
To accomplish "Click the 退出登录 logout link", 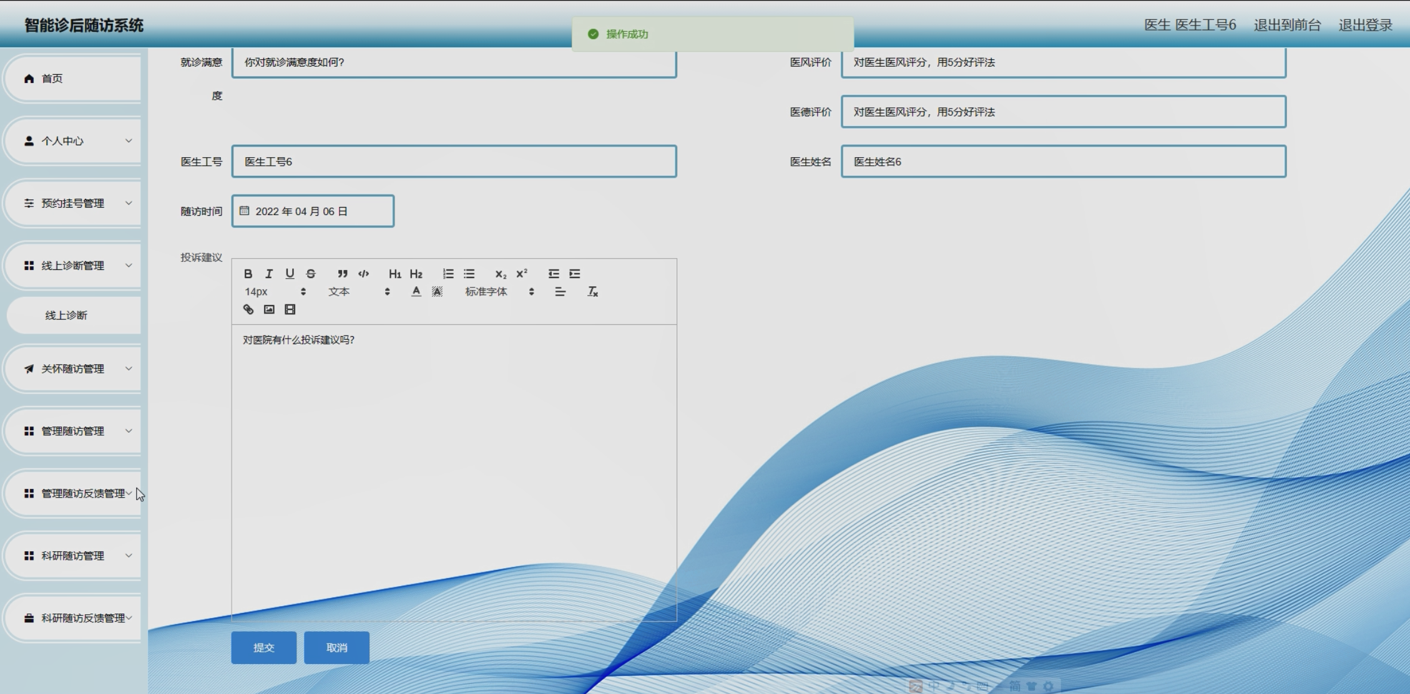I will pyautogui.click(x=1365, y=25).
